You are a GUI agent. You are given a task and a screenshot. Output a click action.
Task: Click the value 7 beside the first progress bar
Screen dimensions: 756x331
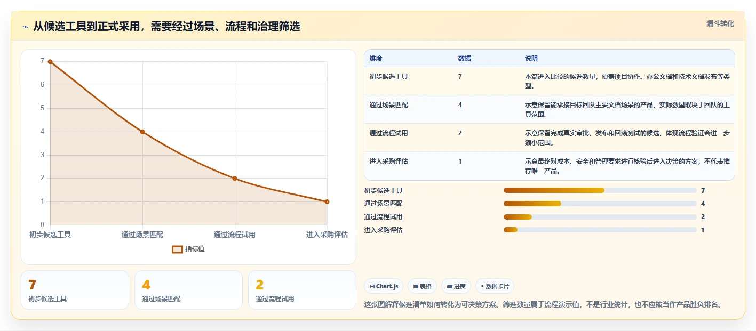click(703, 191)
